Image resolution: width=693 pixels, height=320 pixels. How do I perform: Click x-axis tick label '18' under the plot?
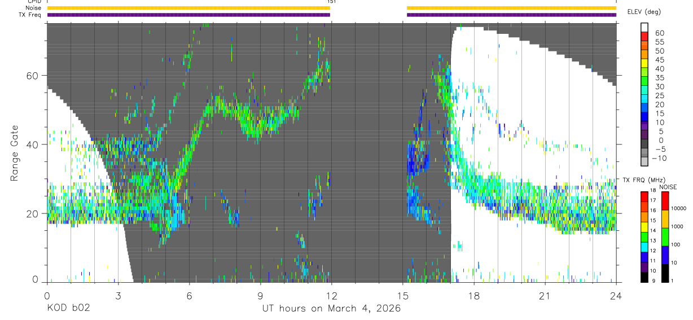pos(474,295)
